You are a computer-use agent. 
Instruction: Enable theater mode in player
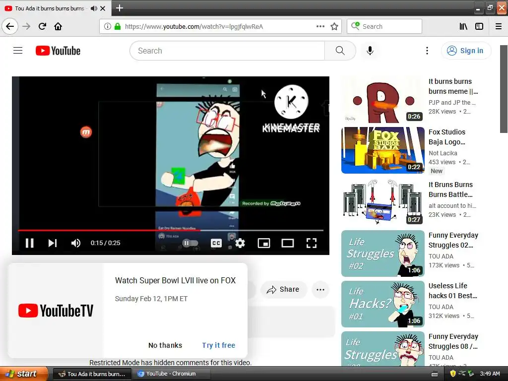point(288,243)
